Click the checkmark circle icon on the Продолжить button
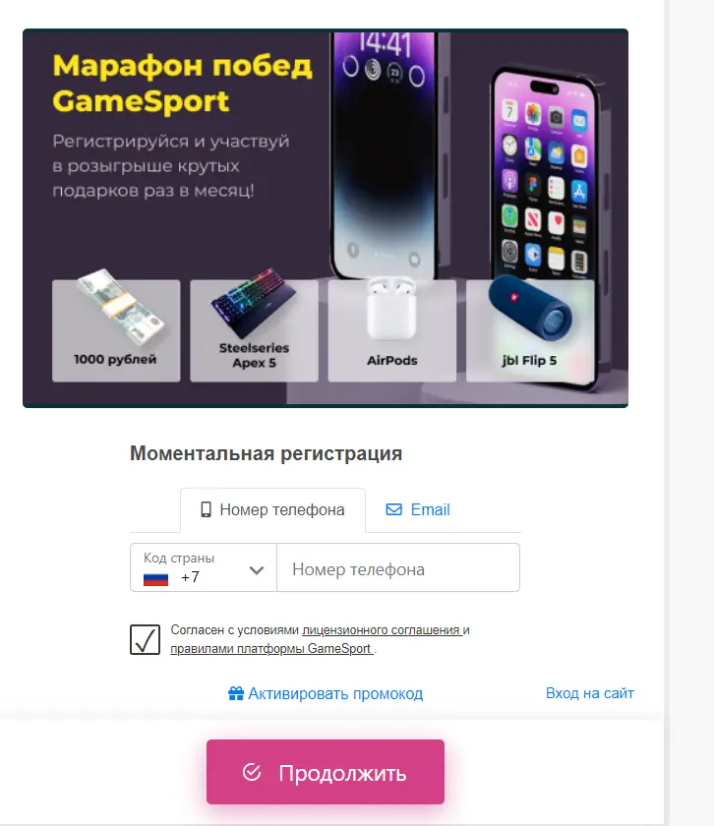The height and width of the screenshot is (826, 714). click(252, 772)
